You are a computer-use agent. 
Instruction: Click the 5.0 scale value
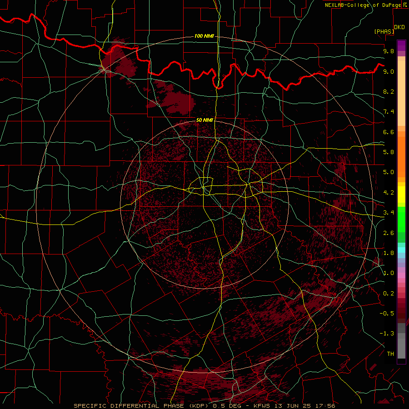(389, 172)
